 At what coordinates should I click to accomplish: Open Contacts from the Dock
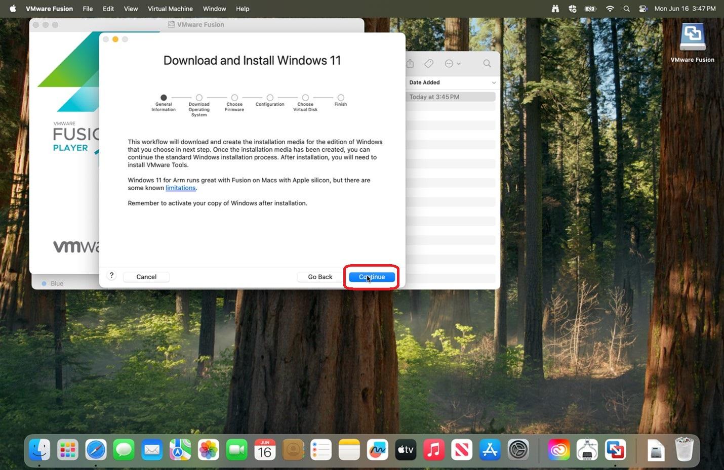[293, 449]
